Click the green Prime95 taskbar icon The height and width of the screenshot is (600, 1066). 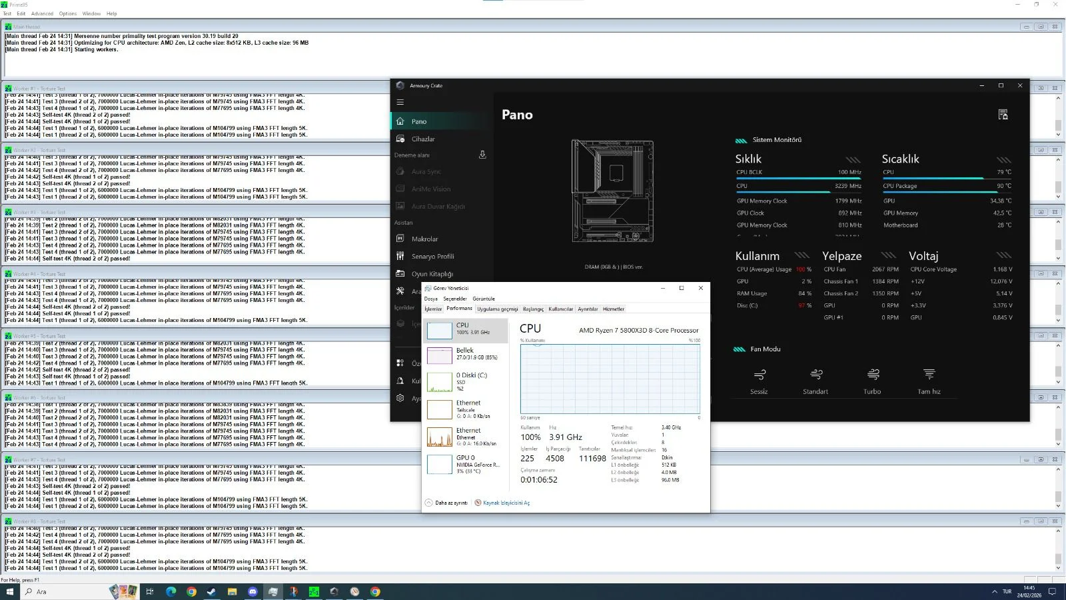[314, 591]
